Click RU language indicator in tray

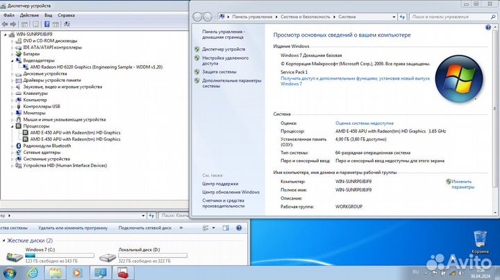tap(415, 272)
